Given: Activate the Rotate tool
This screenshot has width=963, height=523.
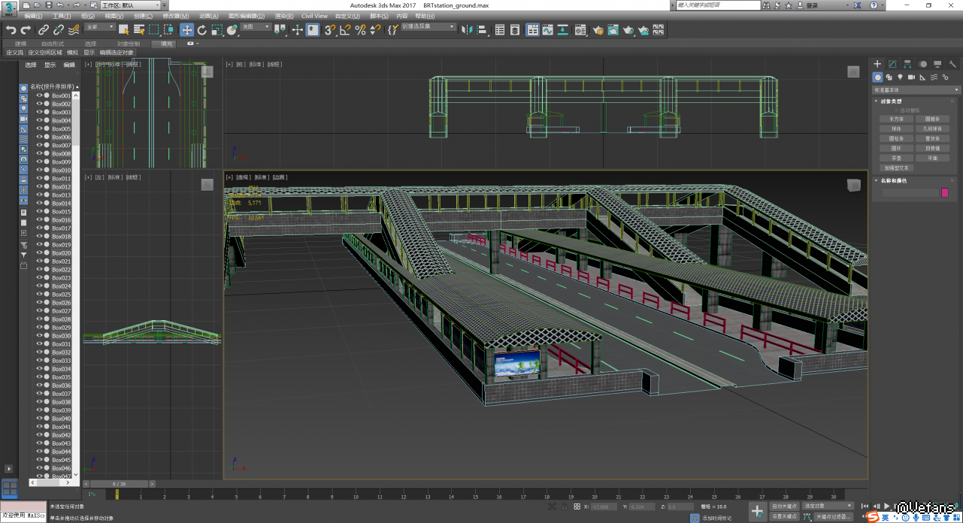Looking at the screenshot, I should click(201, 30).
